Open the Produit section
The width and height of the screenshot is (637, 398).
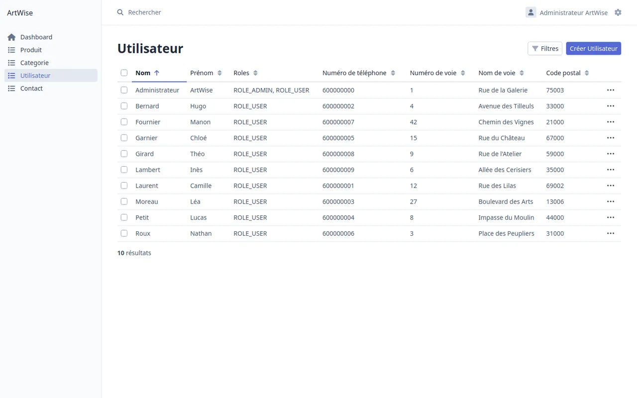tap(51, 50)
